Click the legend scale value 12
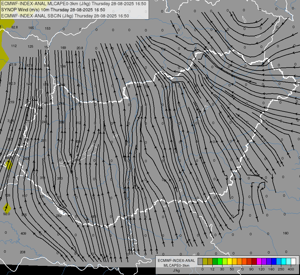300x275 pixels. (212, 269)
